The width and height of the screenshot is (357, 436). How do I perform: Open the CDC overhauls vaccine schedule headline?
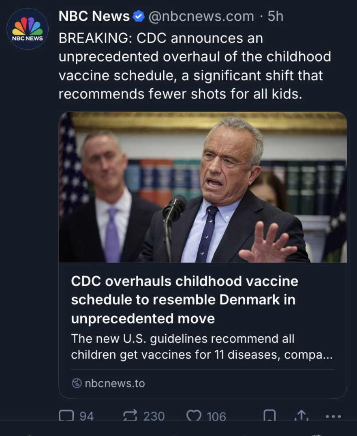(x=184, y=300)
